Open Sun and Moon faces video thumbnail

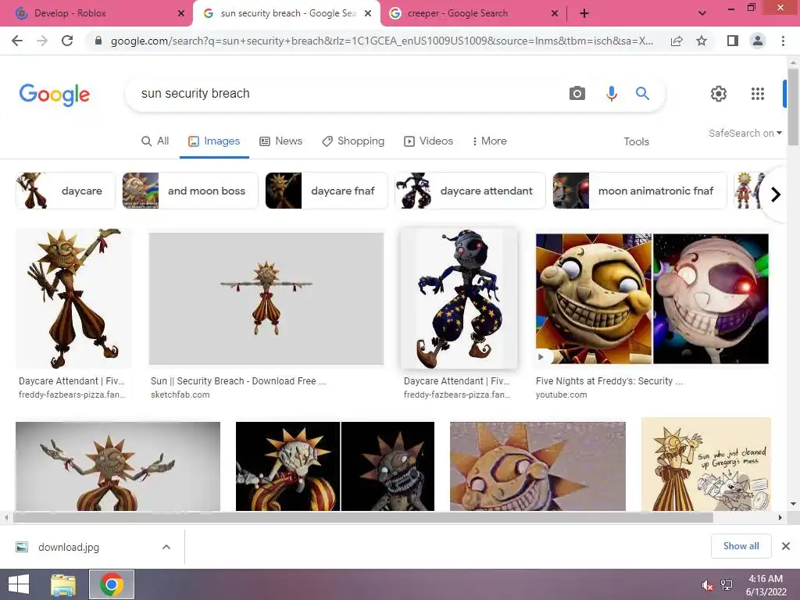[652, 299]
